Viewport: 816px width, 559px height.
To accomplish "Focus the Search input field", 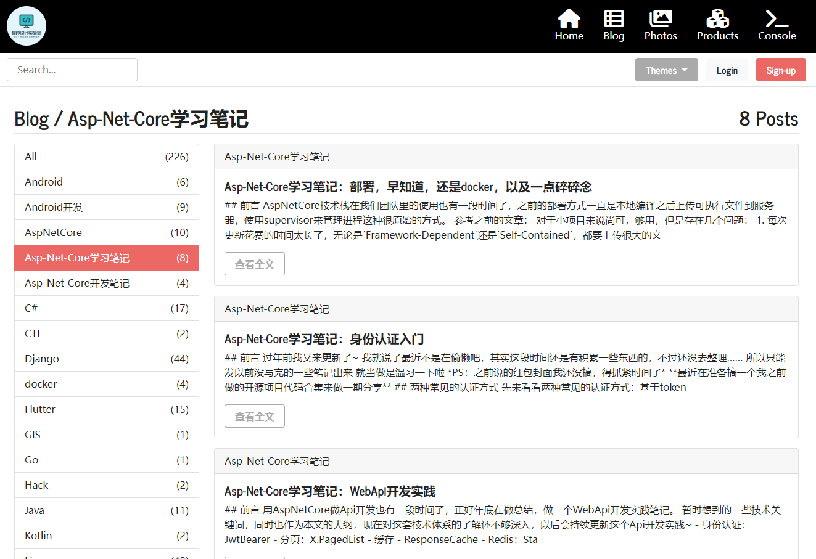I will click(x=72, y=70).
